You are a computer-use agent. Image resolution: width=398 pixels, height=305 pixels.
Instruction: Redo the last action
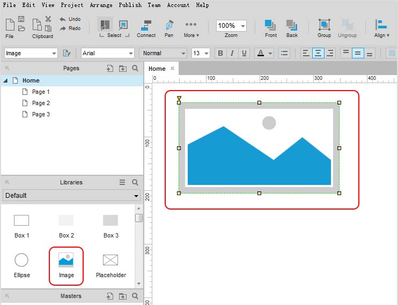tap(70, 28)
